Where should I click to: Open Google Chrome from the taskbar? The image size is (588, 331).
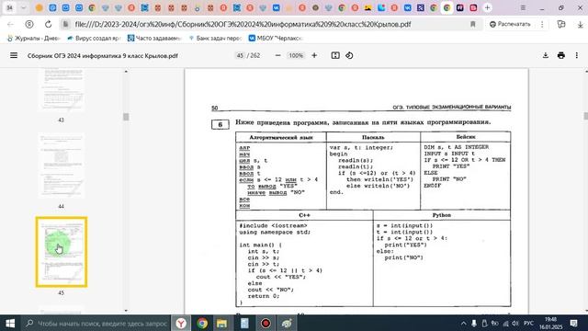tap(202, 323)
